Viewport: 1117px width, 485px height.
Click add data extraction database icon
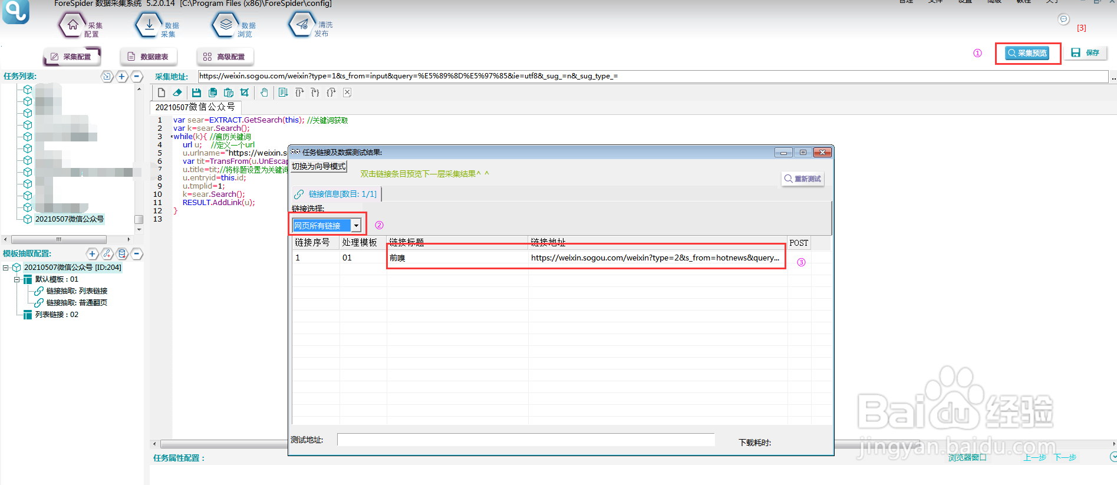(x=122, y=254)
